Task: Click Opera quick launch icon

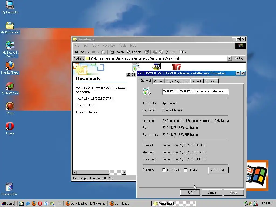Action: [x=40, y=204]
